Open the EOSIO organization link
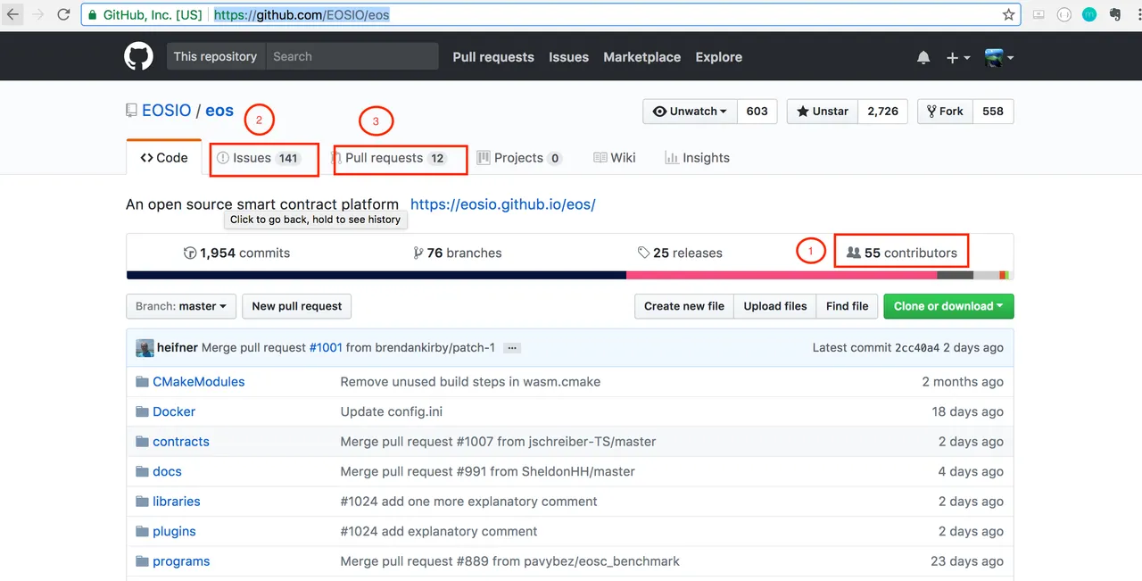 [167, 111]
